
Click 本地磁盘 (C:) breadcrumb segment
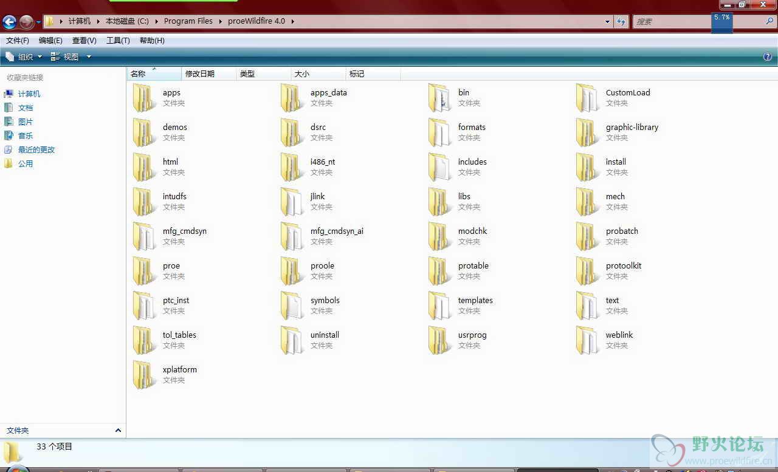(127, 21)
